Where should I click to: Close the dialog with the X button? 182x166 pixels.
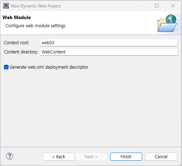point(173,6)
